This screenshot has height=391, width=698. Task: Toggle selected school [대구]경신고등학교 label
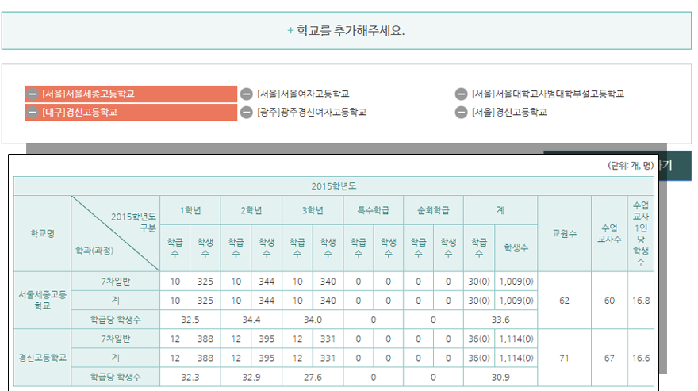point(80,113)
